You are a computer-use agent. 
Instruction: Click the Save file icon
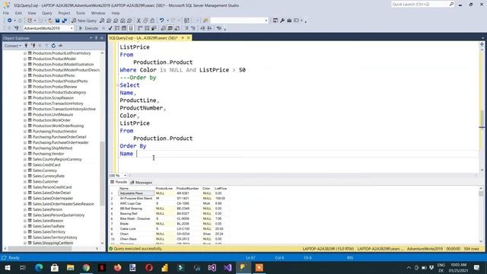coord(58,21)
